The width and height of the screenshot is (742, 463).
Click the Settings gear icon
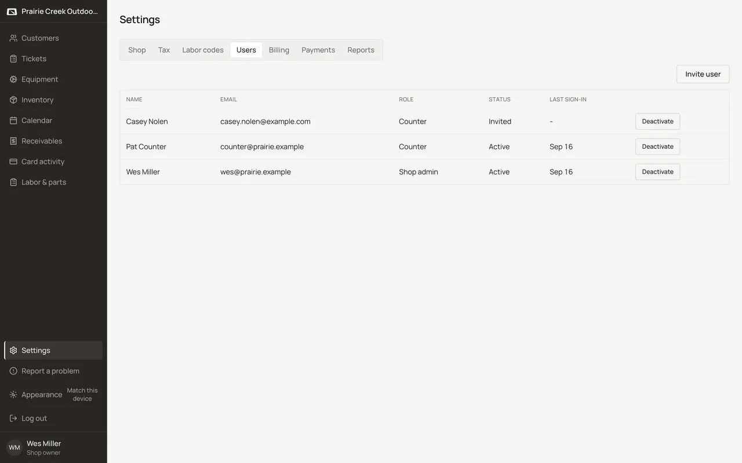pos(13,350)
